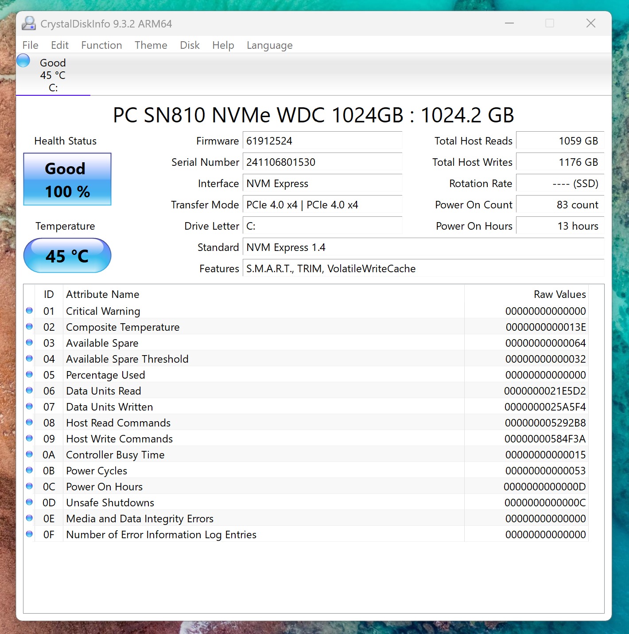Click the round Good health circle above drive tab

coord(23,60)
